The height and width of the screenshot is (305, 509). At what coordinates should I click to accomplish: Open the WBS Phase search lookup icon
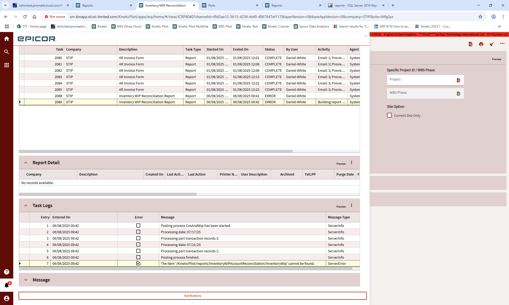(458, 93)
